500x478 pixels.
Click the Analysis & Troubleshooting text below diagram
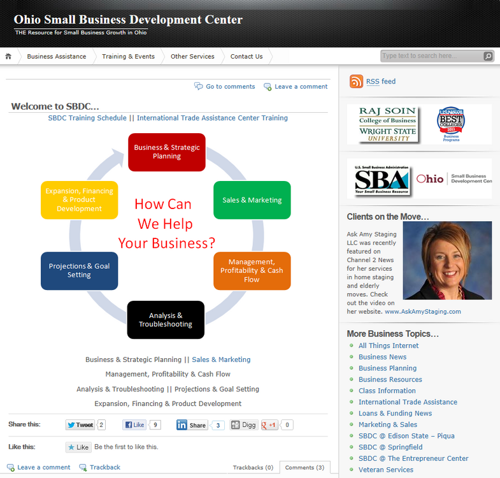coord(120,389)
